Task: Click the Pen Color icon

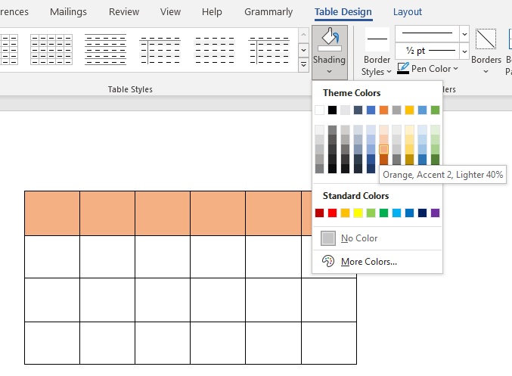Action: [403, 69]
